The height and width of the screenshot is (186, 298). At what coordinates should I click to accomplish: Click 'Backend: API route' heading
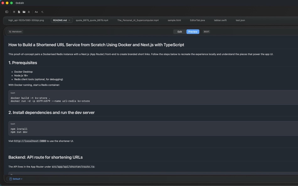click(45, 157)
